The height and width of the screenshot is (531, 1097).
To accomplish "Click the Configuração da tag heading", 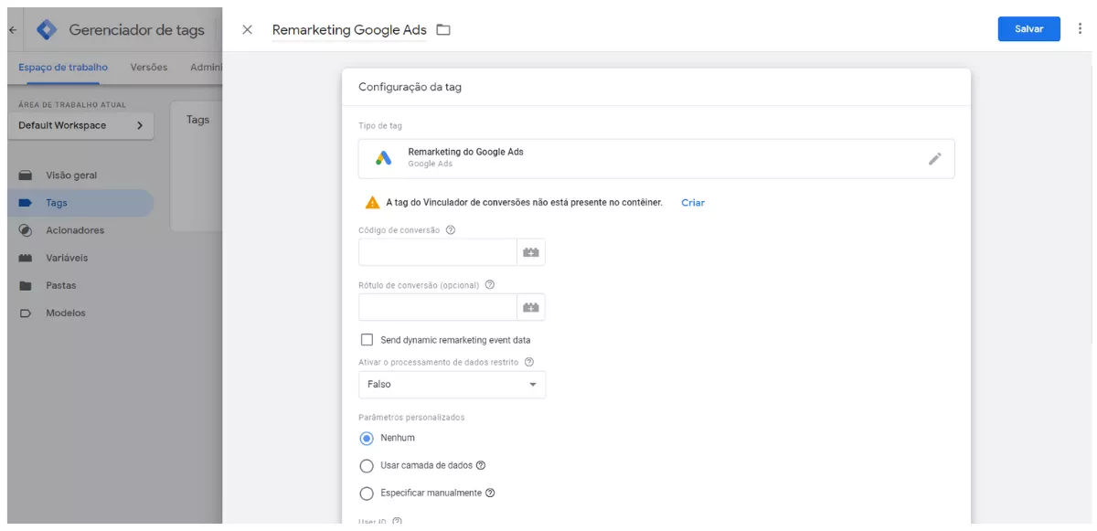I will point(410,88).
